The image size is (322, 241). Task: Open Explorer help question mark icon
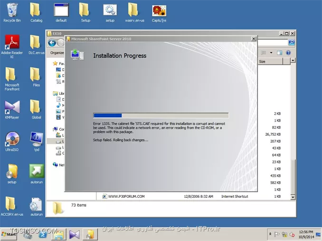pos(288,53)
